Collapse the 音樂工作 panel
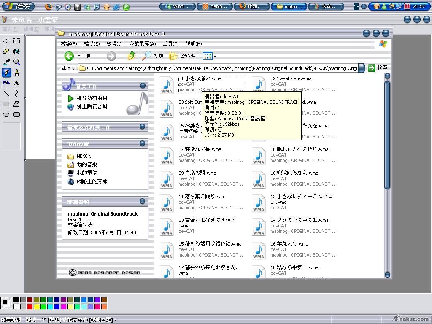 click(143, 85)
